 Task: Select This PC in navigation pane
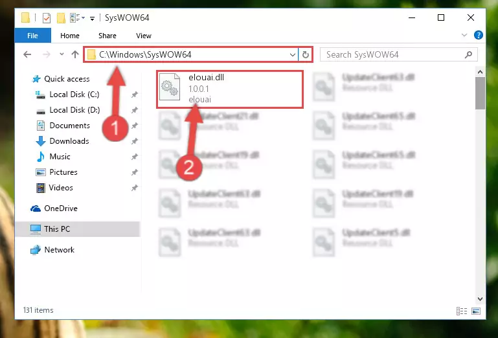point(57,229)
